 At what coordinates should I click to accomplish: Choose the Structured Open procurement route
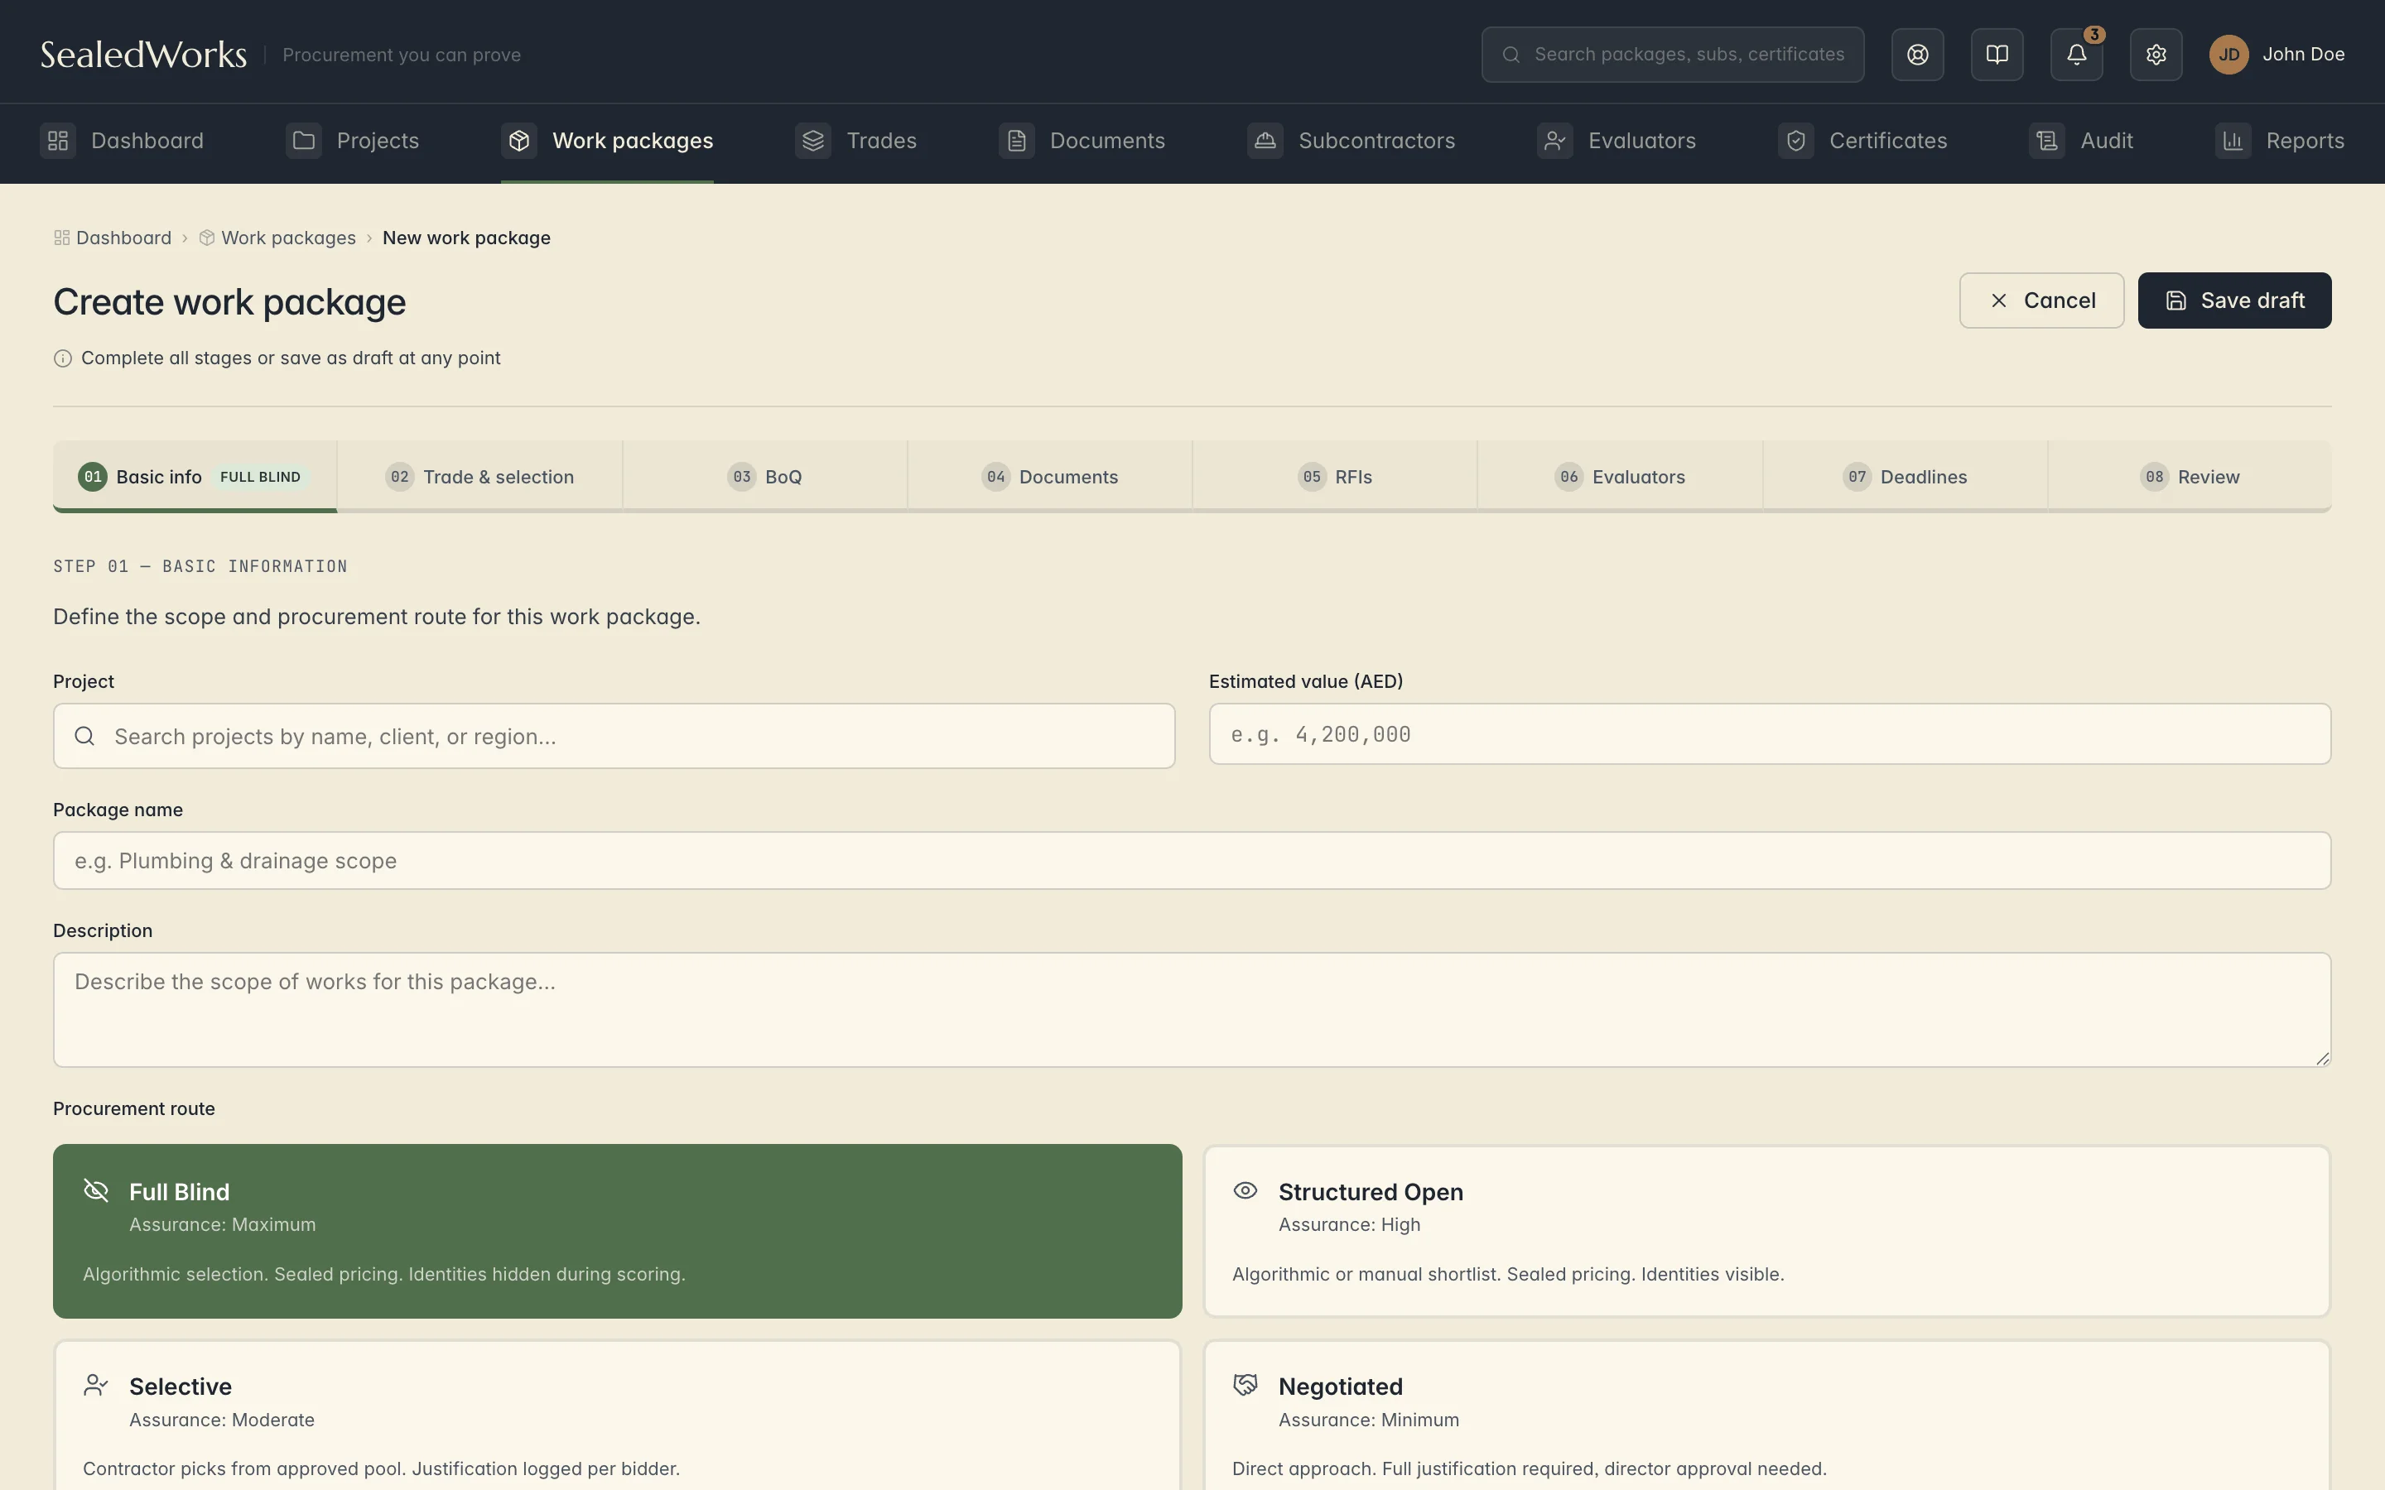click(x=1766, y=1231)
